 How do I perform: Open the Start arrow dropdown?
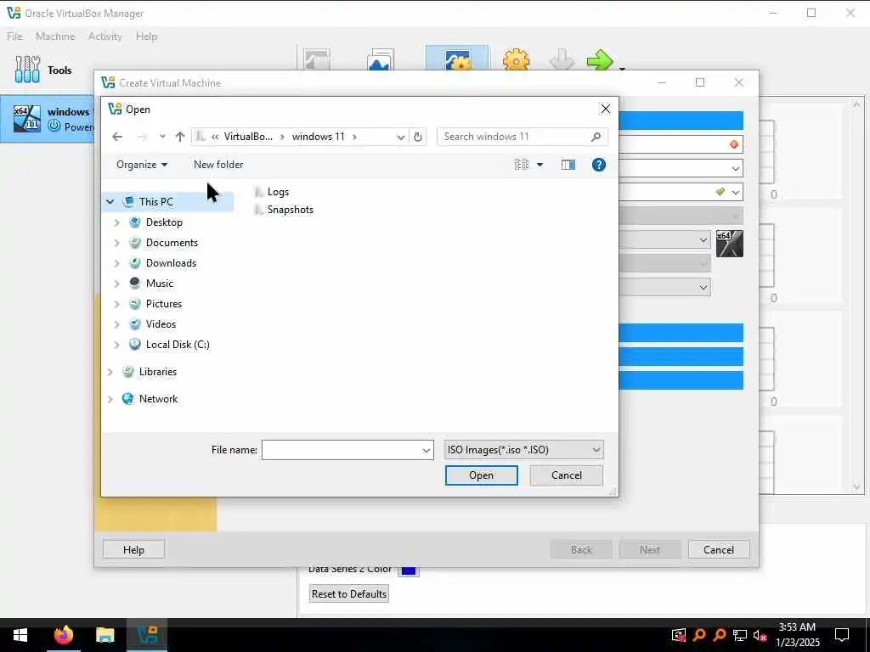coord(623,70)
